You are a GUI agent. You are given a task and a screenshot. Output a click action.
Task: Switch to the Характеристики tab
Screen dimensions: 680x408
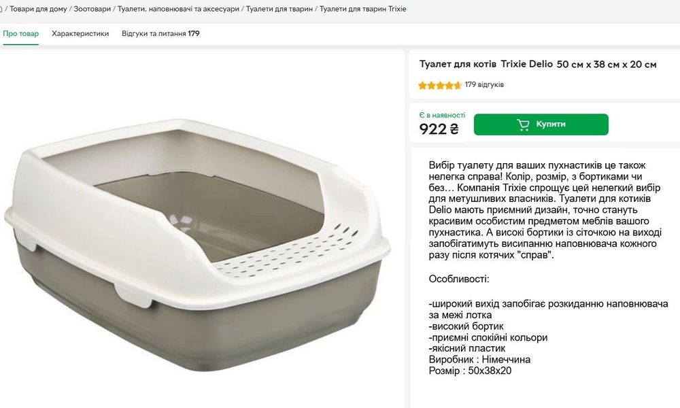point(80,33)
